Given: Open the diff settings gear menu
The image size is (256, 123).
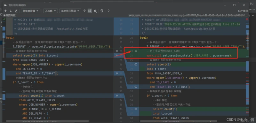Looking at the screenshot, I should 95,11.
